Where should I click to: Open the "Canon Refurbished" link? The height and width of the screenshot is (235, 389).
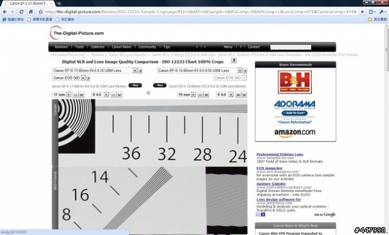click(x=294, y=122)
